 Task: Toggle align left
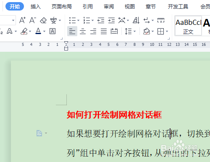pyautogui.click(x=72, y=31)
